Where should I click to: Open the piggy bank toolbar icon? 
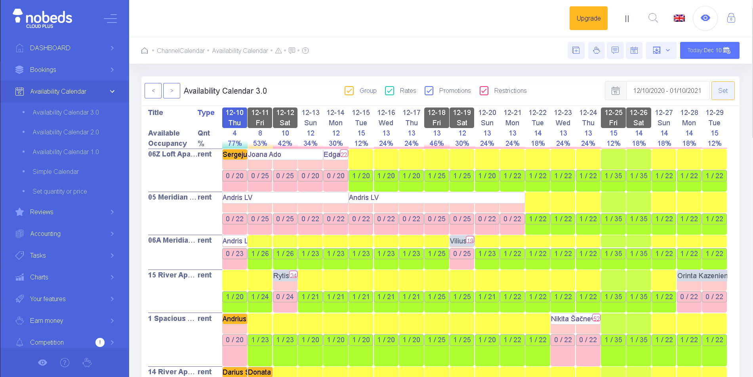click(x=597, y=50)
